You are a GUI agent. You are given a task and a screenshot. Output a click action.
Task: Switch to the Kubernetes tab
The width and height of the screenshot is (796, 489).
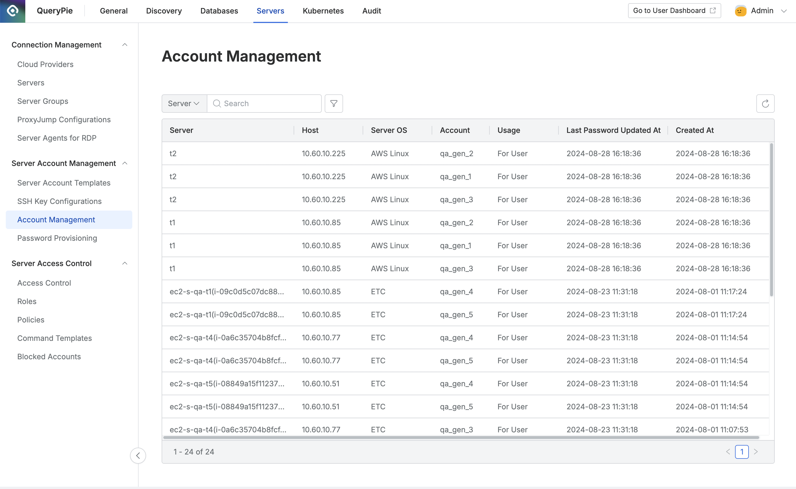[323, 11]
